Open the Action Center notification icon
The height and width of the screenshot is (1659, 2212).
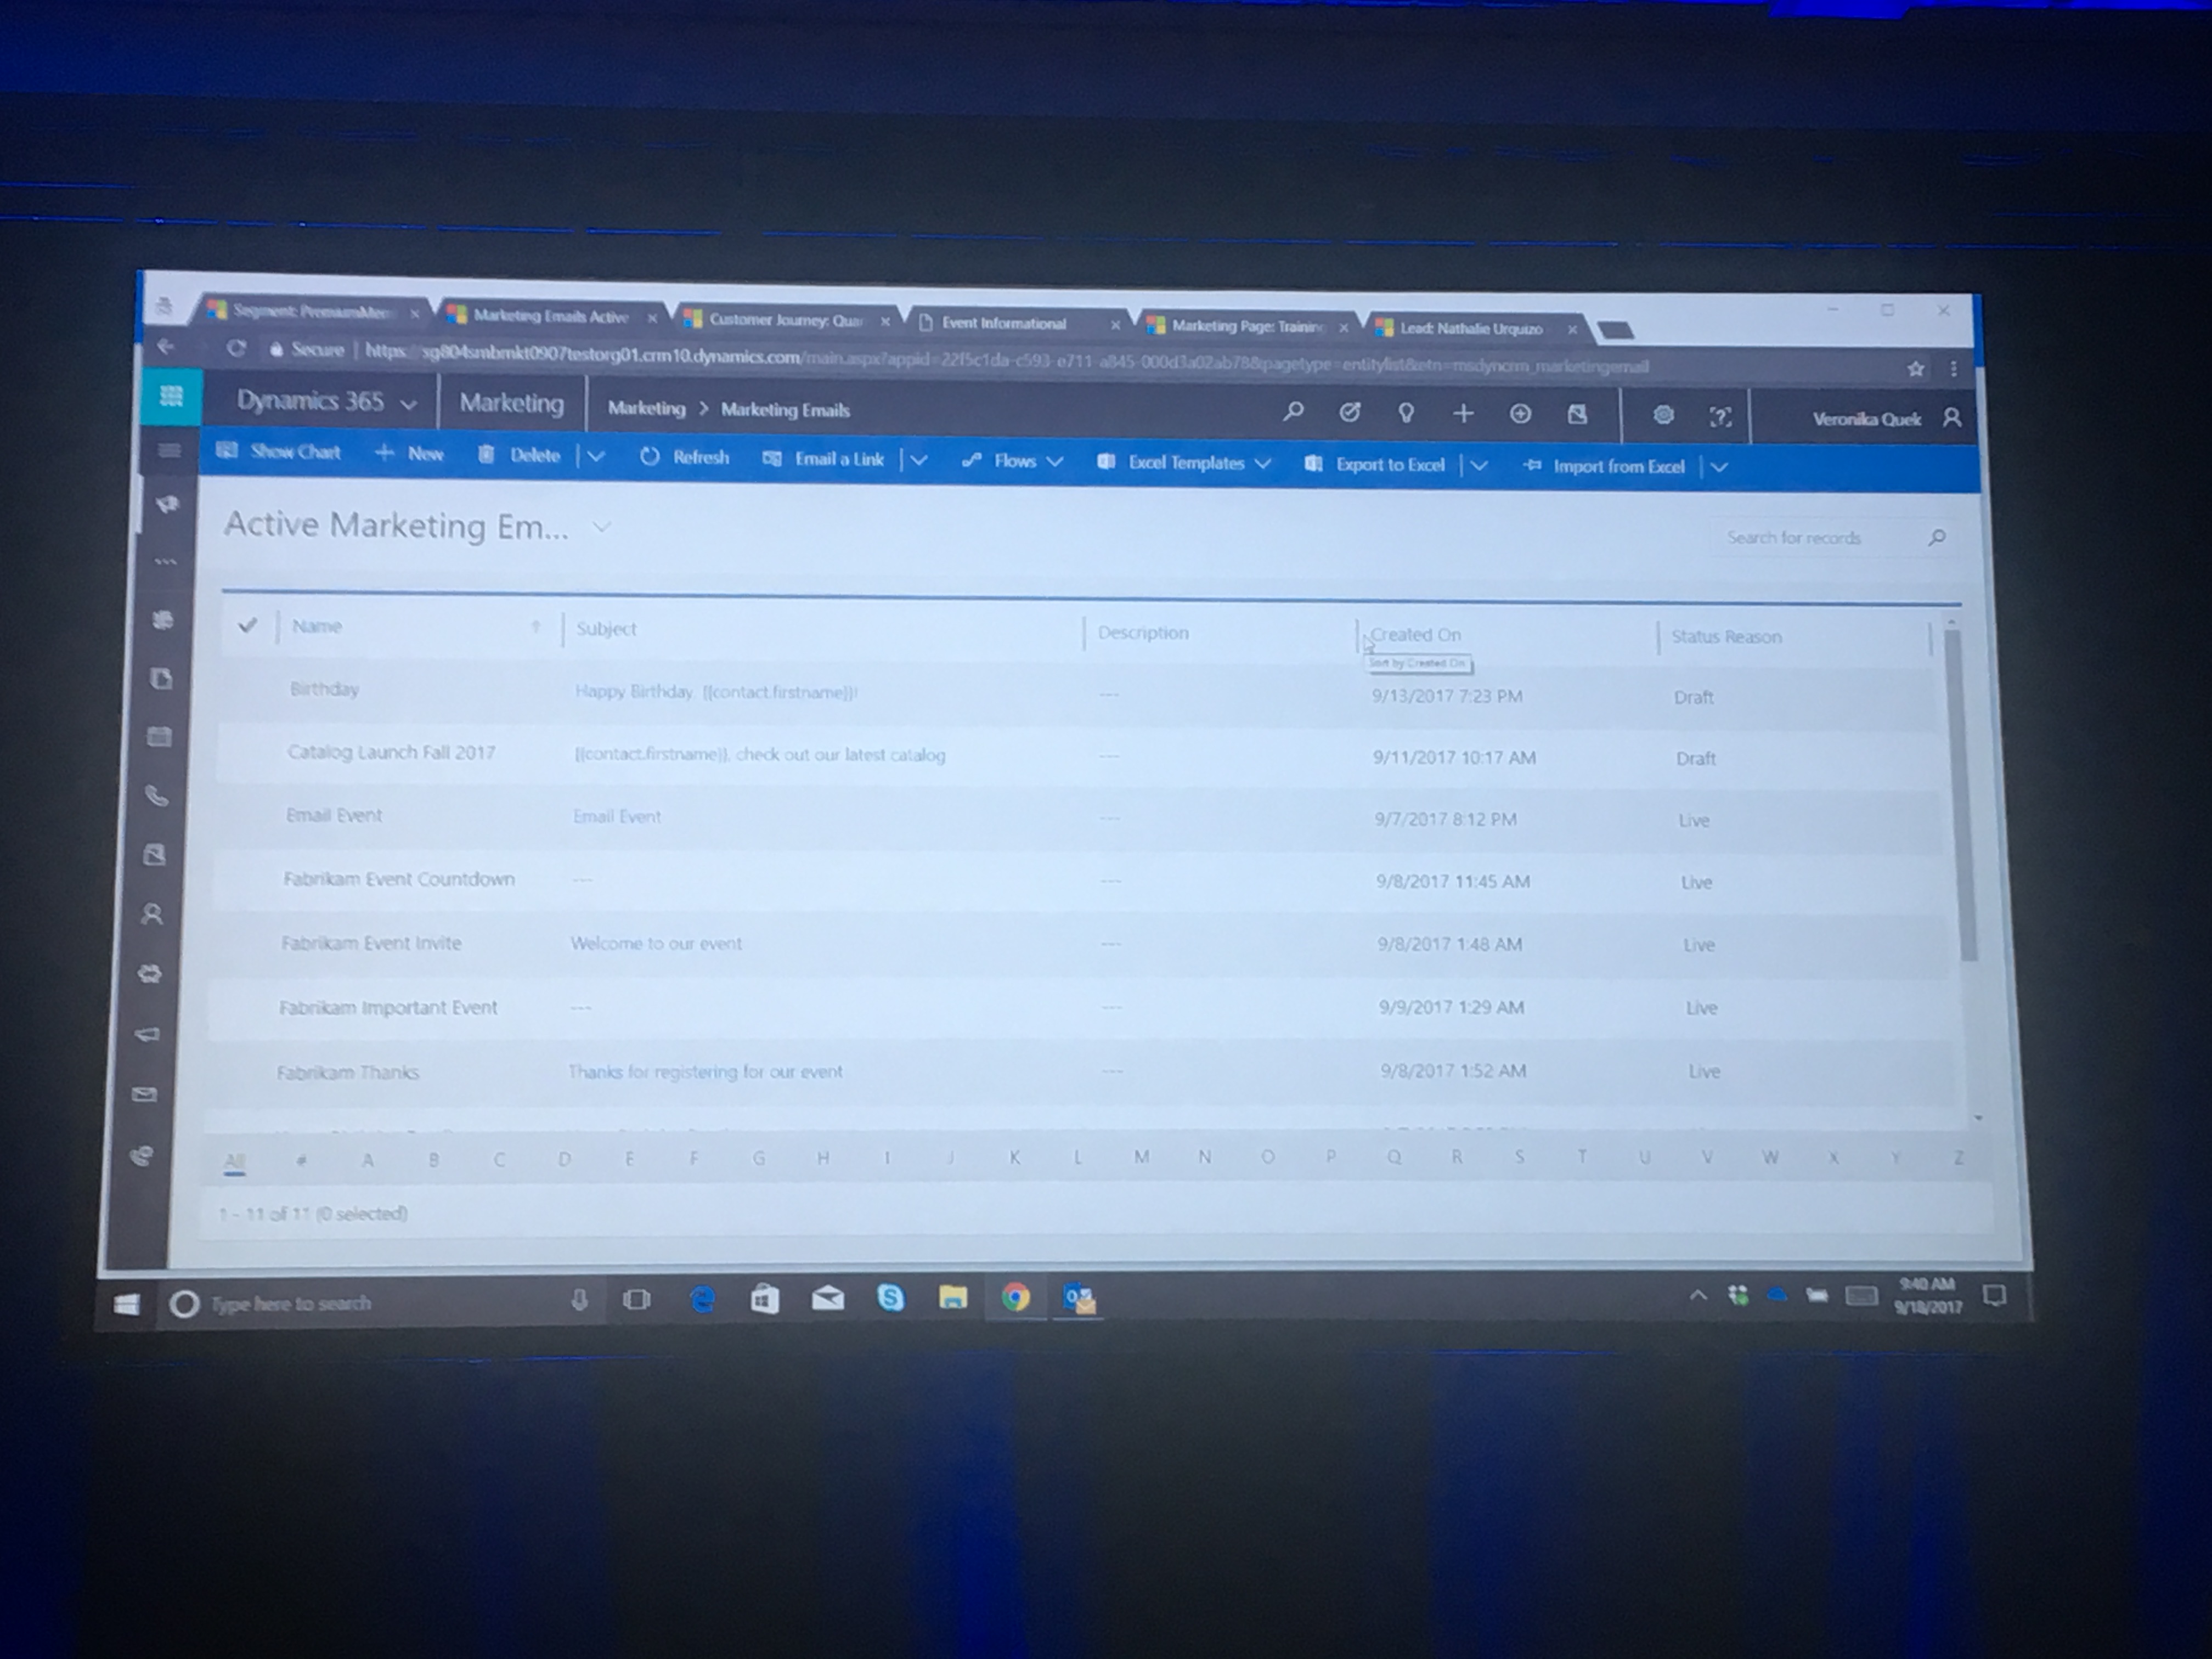1994,1297
